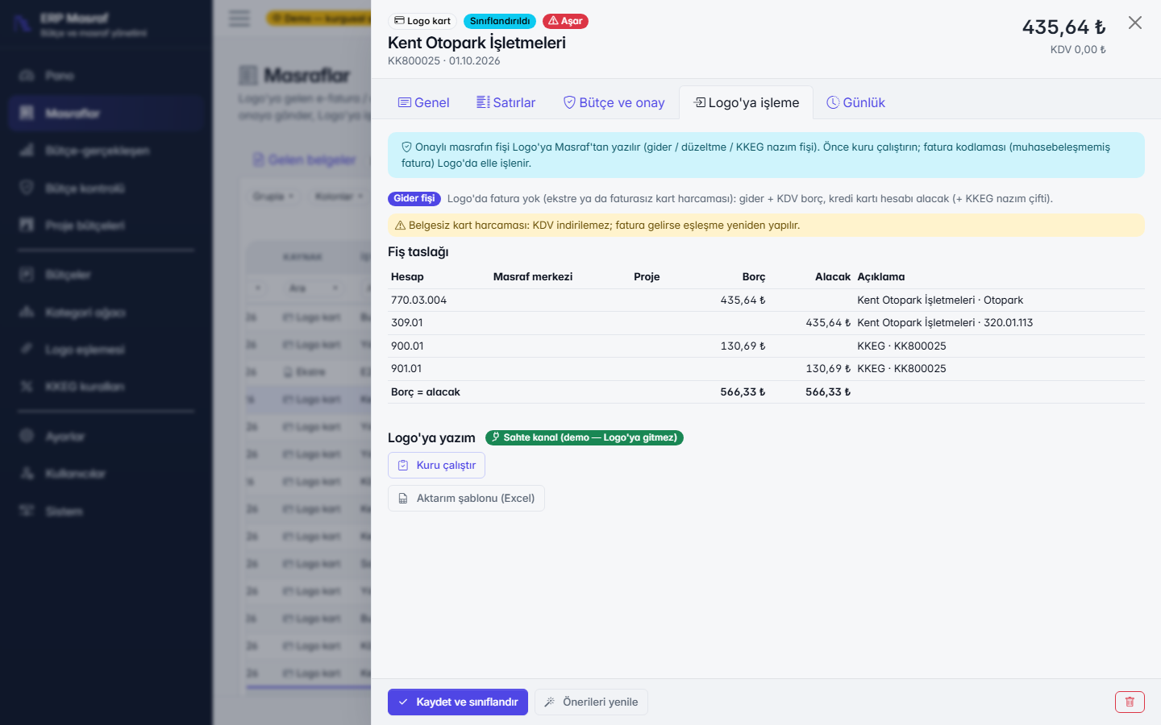Click the list icon on Satırlar tab
The height and width of the screenshot is (725, 1161).
pyautogui.click(x=483, y=102)
